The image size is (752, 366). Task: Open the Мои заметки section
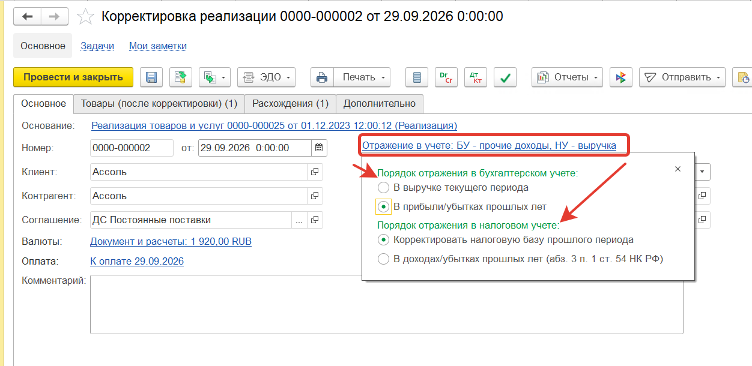(x=158, y=46)
